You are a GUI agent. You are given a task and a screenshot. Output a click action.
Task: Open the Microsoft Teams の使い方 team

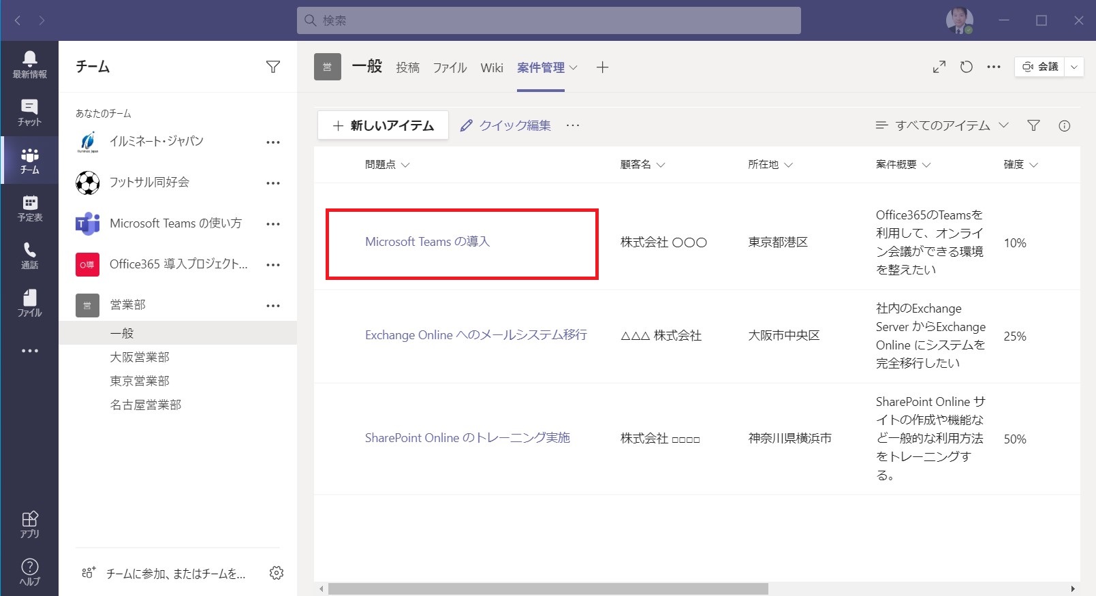click(x=176, y=223)
